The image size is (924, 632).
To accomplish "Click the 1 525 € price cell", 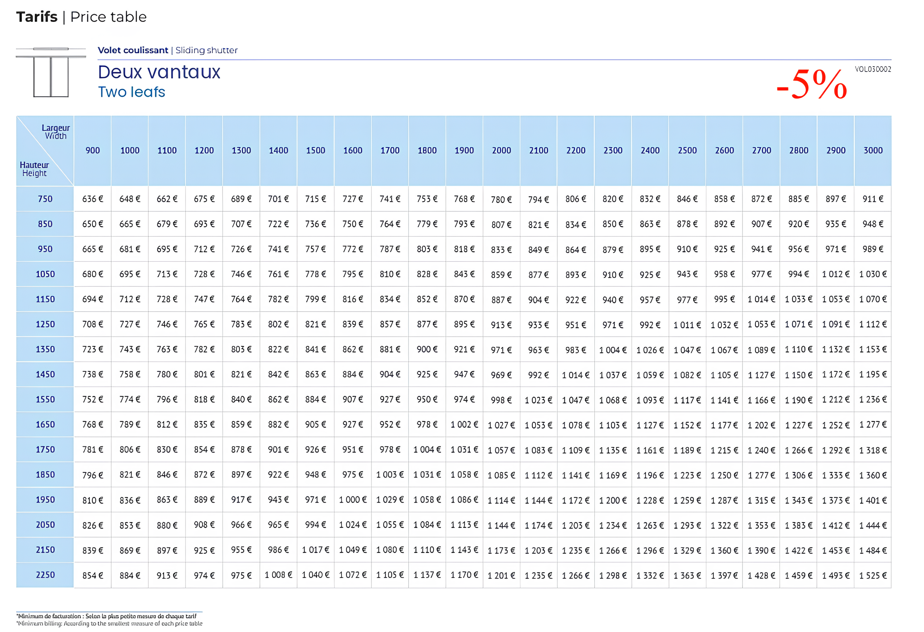I will pos(873,575).
